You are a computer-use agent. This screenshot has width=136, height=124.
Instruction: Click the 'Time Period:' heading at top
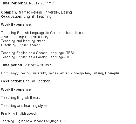coord(12,3)
